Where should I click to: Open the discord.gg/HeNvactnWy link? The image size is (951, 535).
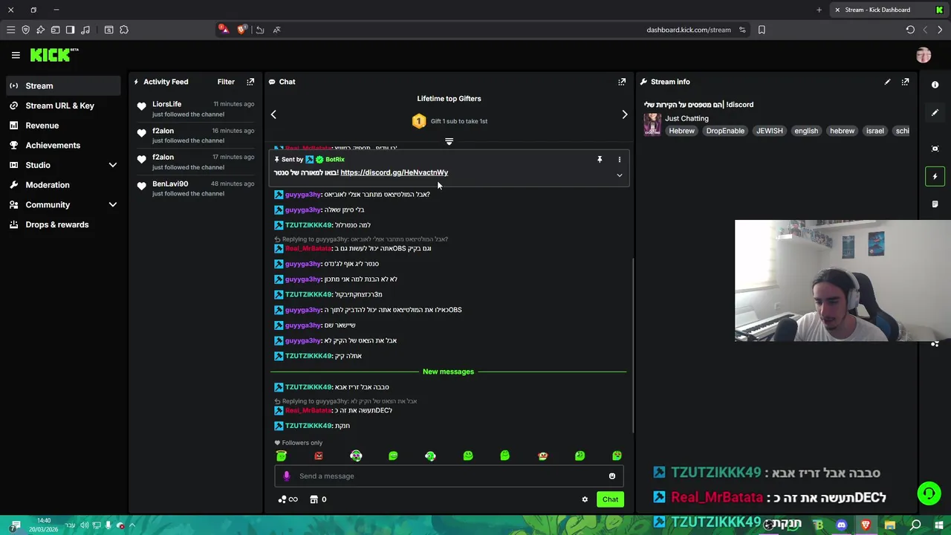pos(394,172)
